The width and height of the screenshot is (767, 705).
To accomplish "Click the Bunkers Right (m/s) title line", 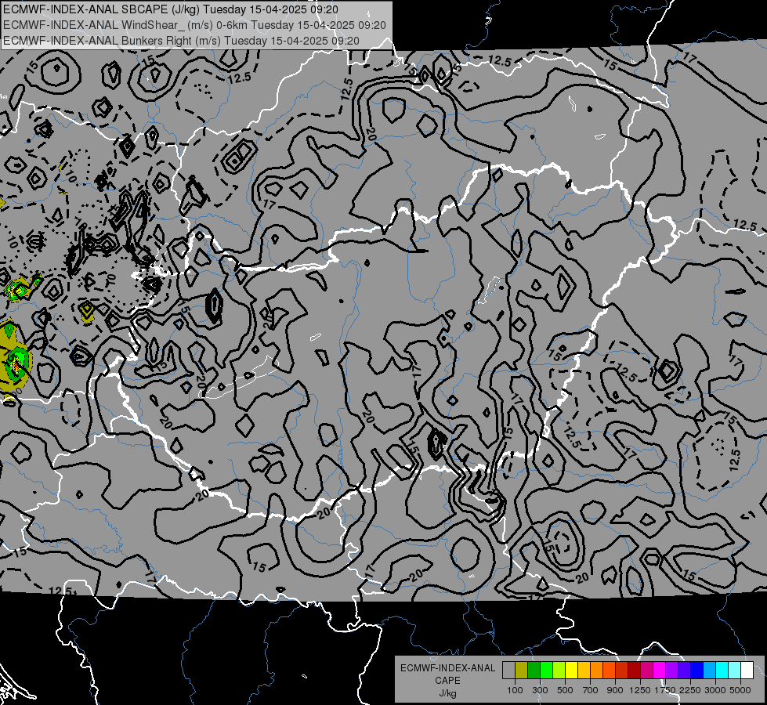I will pyautogui.click(x=181, y=41).
